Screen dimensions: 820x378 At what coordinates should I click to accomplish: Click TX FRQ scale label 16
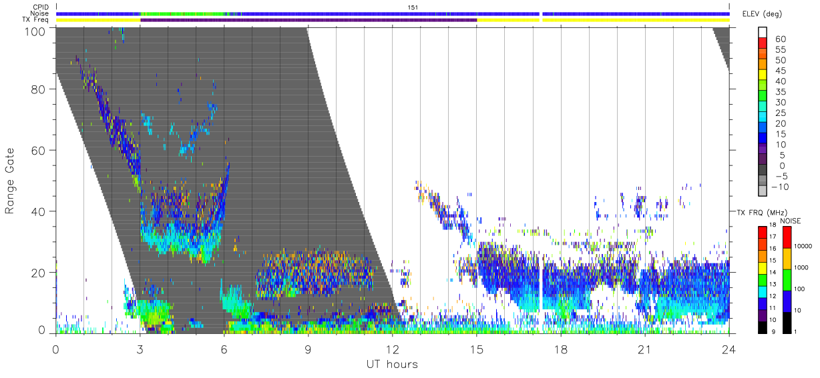[771, 248]
